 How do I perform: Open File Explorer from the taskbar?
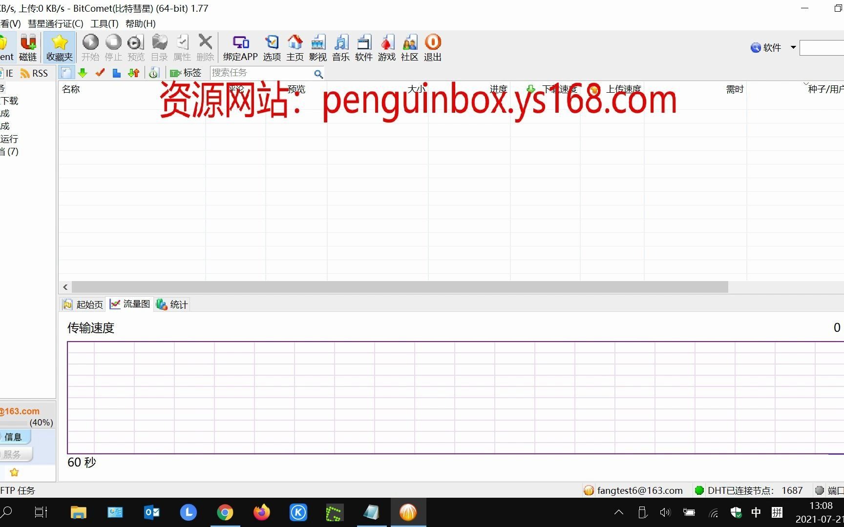coord(78,512)
